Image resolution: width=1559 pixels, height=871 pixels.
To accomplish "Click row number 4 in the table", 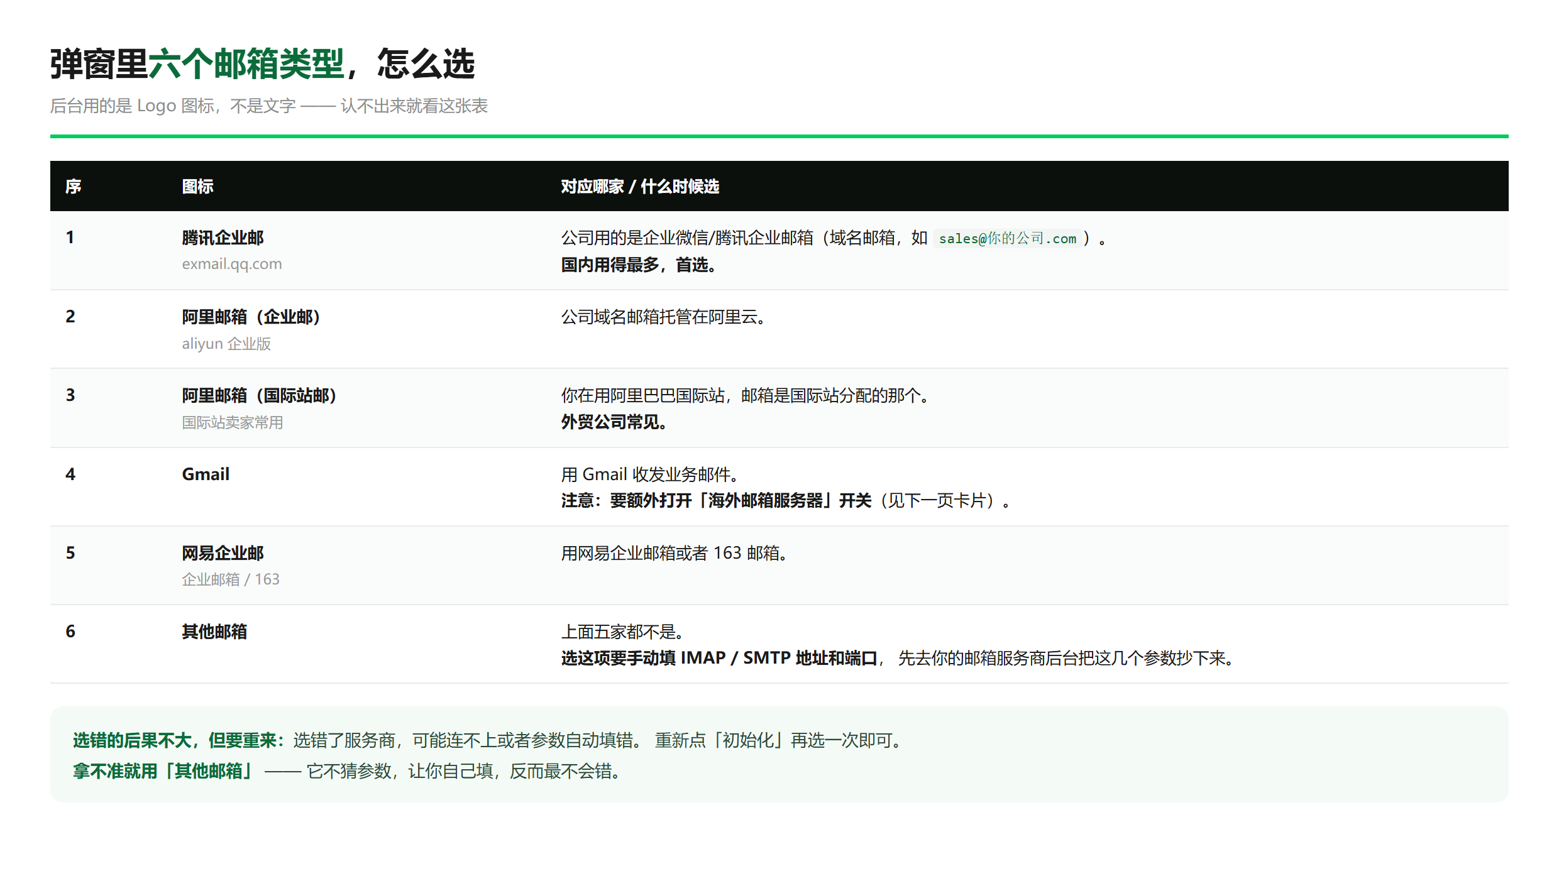I will click(x=70, y=474).
